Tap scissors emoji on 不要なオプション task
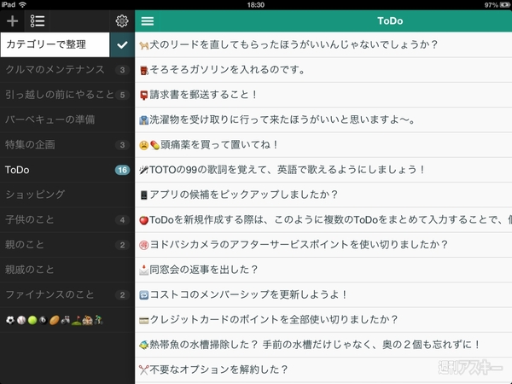Screen dimensions: 512x384 (143, 370)
